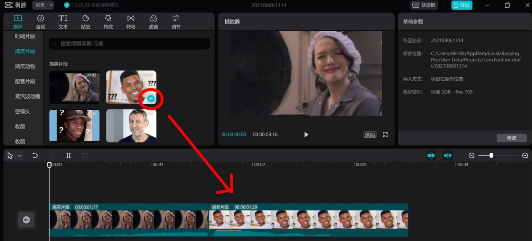Click the current timecode 00:00:00:00

[x=234, y=135]
